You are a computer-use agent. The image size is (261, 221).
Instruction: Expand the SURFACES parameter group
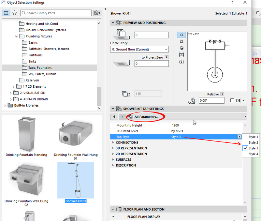coord(113,159)
